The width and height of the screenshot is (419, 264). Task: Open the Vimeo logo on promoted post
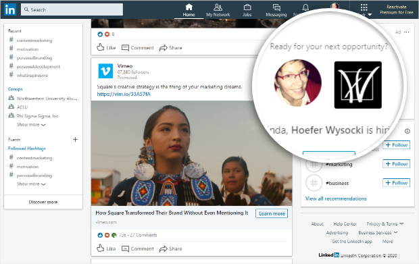(x=105, y=71)
